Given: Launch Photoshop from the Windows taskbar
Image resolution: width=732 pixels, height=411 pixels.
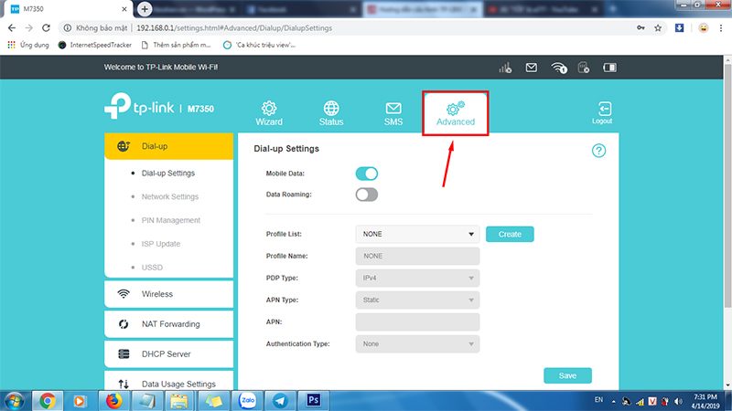Looking at the screenshot, I should [x=313, y=400].
